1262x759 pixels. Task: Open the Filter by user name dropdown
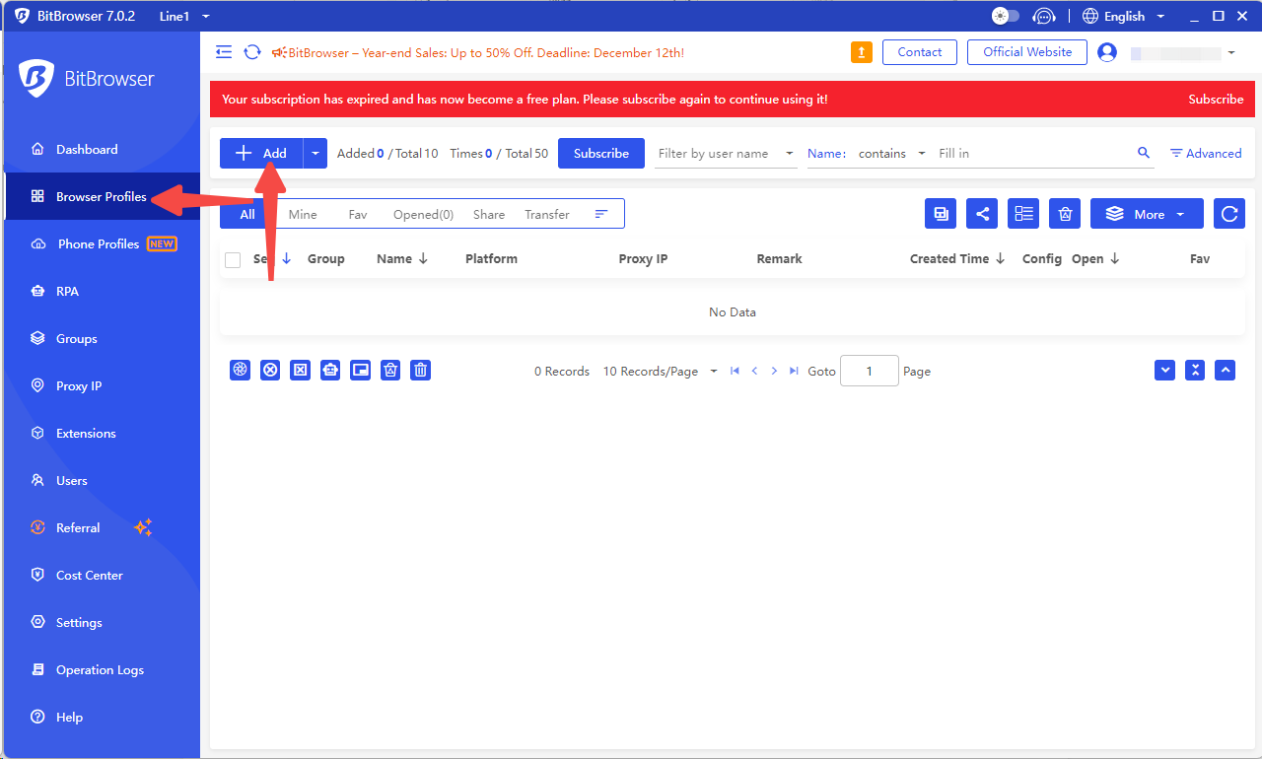coord(727,153)
